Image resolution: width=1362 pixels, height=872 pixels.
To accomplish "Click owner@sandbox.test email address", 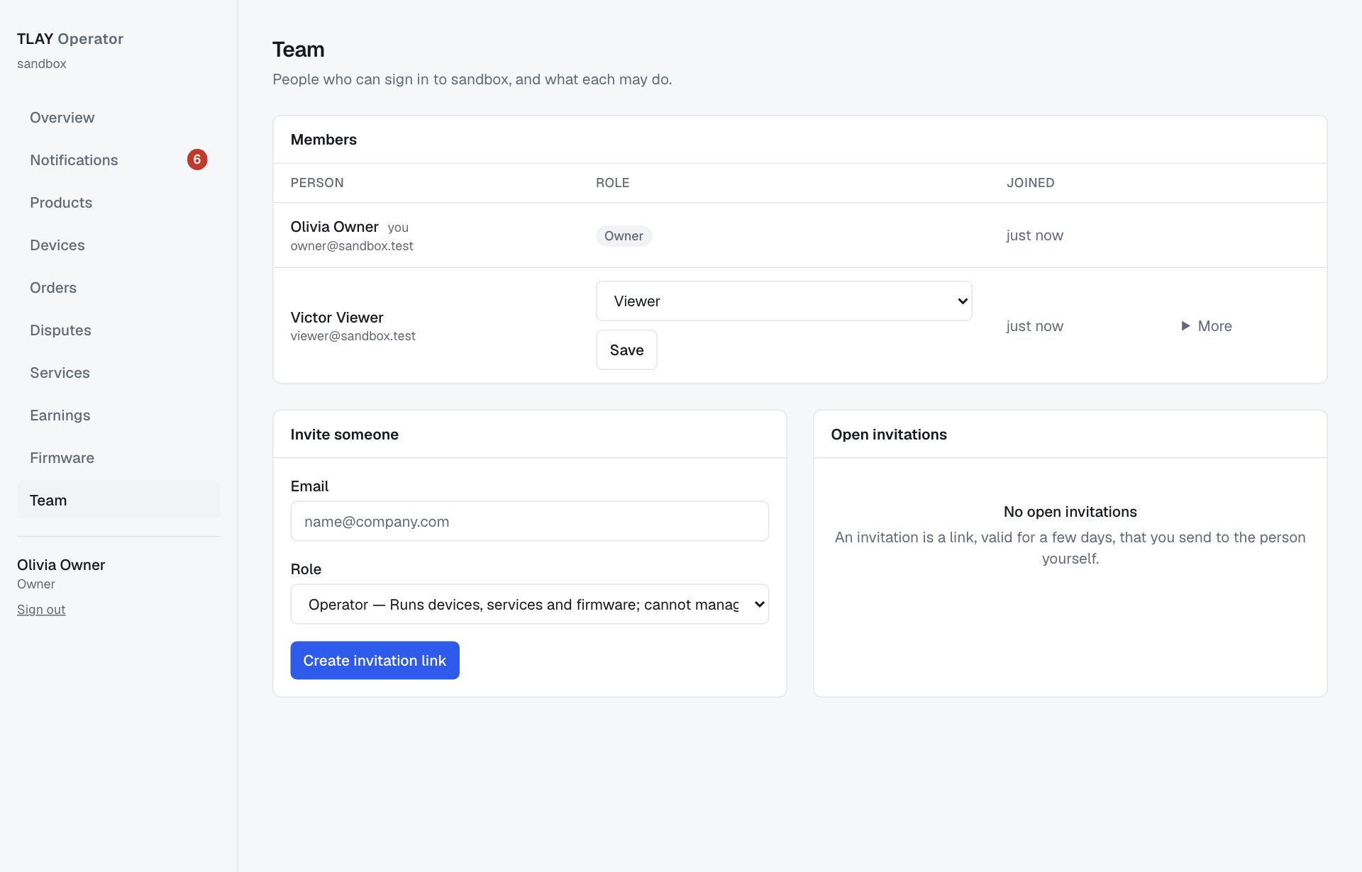I will point(352,246).
